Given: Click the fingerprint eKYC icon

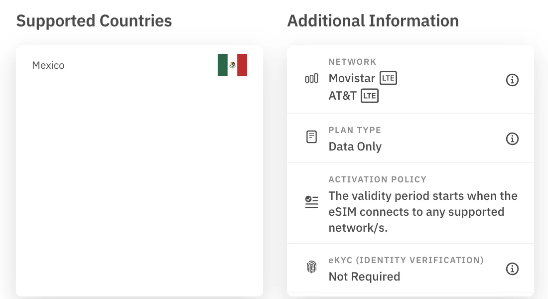Looking at the screenshot, I should [x=311, y=267].
